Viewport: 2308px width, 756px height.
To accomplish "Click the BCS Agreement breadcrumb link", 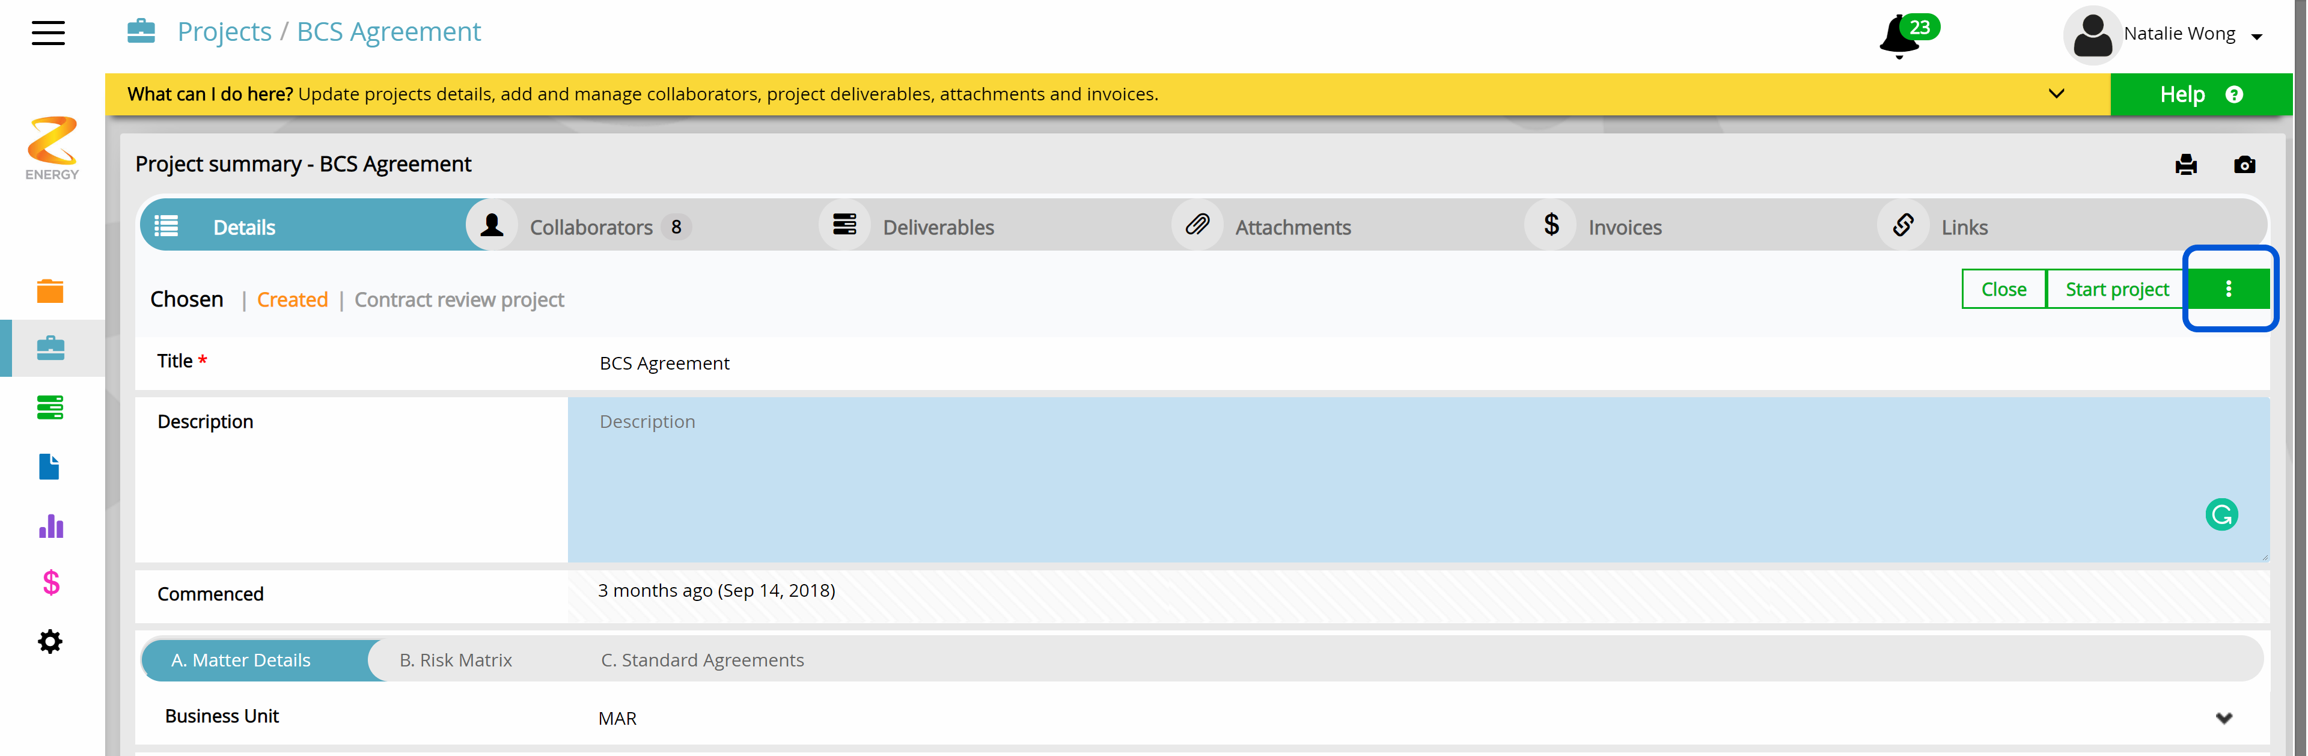I will click(x=389, y=31).
